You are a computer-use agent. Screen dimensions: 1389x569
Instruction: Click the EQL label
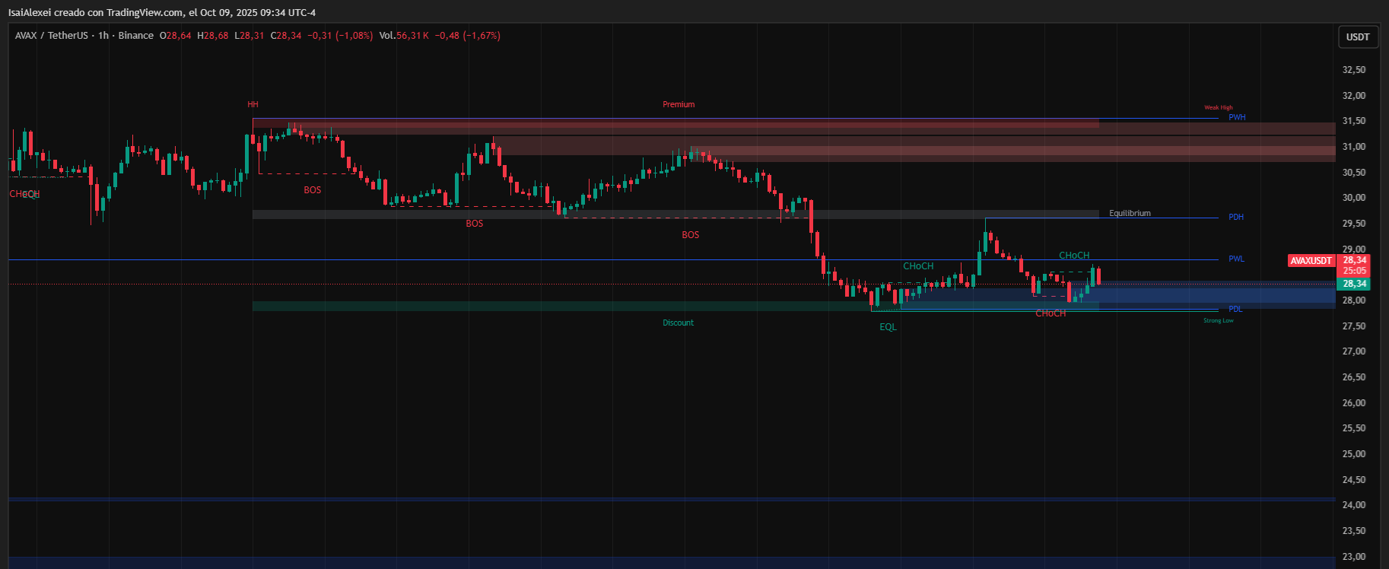(x=888, y=327)
